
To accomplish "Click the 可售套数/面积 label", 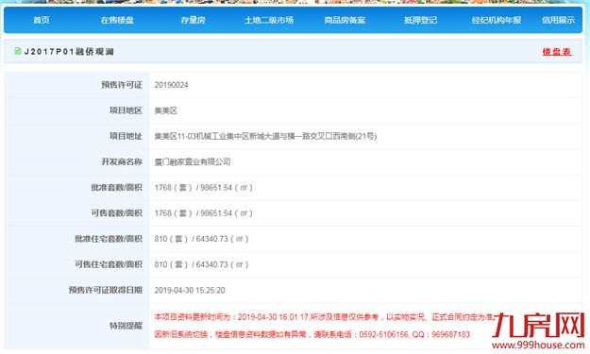I will (x=117, y=213).
